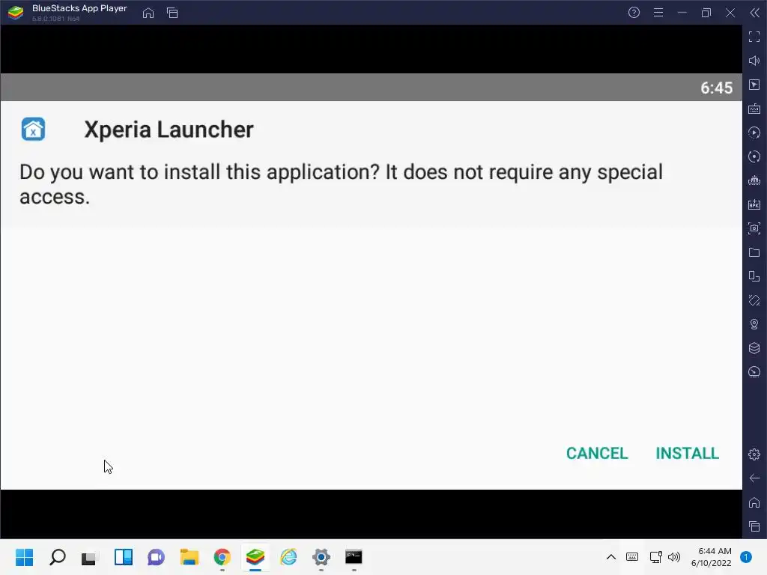This screenshot has width=767, height=575.
Task: Open File Explorer from taskbar
Action: [x=189, y=557]
